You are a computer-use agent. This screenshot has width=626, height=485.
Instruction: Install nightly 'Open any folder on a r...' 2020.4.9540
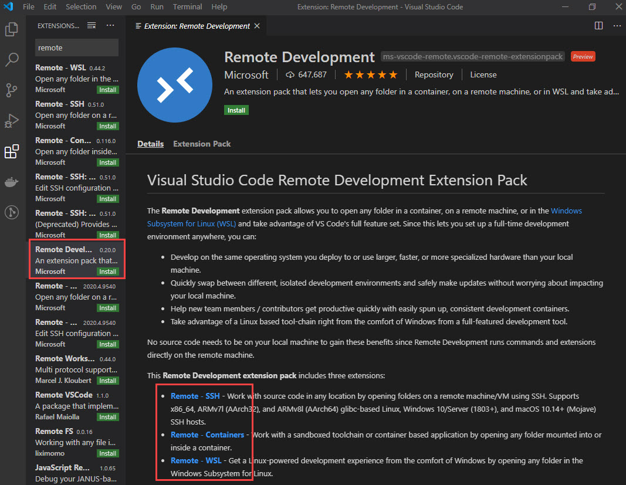point(108,308)
